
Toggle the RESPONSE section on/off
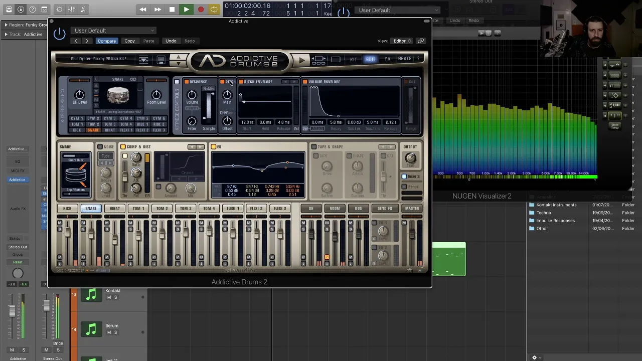click(x=186, y=82)
